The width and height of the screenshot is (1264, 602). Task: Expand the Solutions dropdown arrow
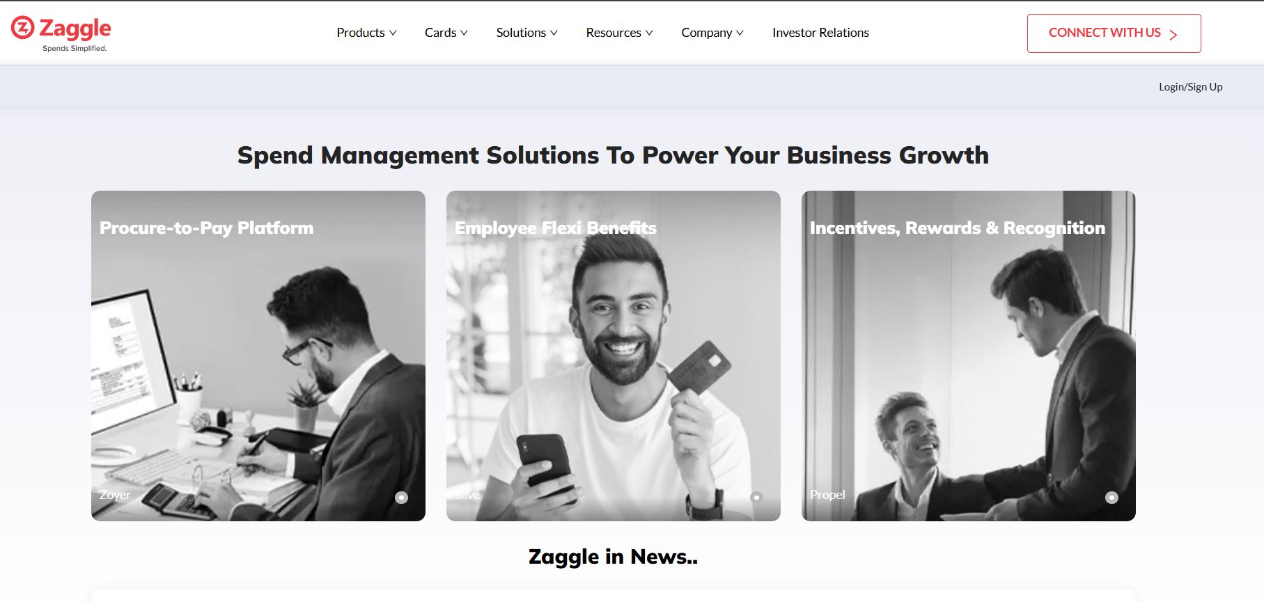click(x=554, y=33)
